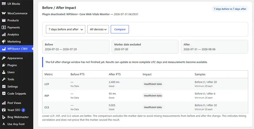Click Before 0 / After 6 samples text

[205, 94]
